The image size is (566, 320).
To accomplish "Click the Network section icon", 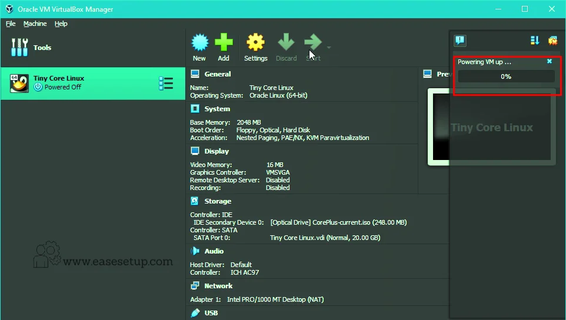I will pos(195,286).
